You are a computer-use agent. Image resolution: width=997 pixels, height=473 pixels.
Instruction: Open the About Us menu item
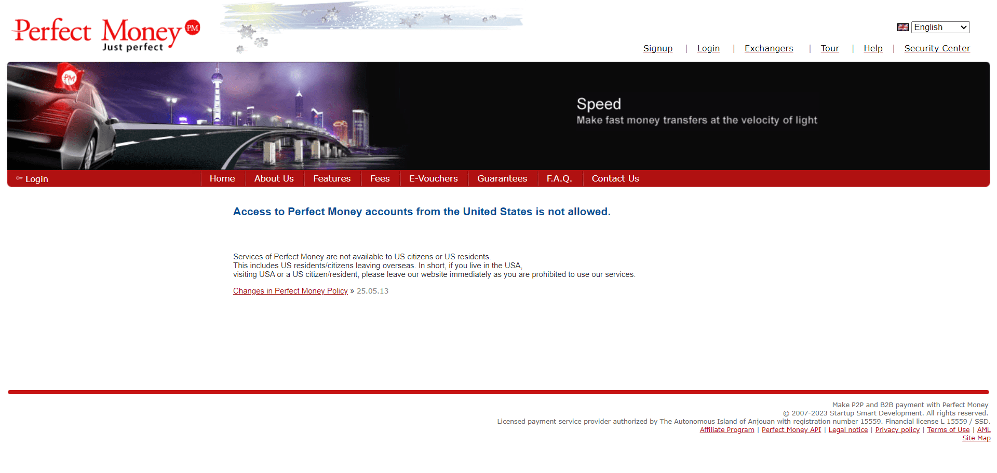pos(274,178)
